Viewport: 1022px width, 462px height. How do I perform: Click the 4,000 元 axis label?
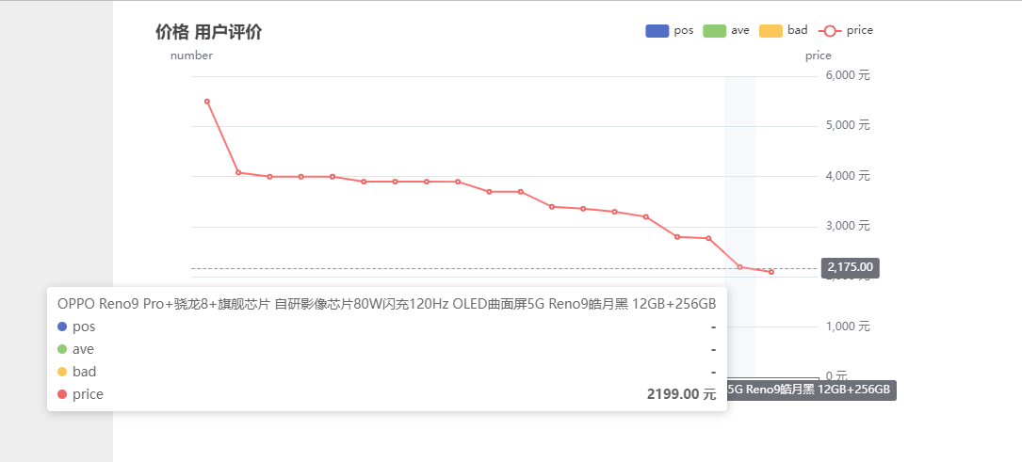[x=848, y=176]
